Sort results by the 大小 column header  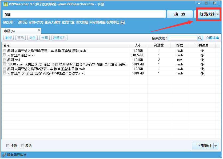coord(138,45)
